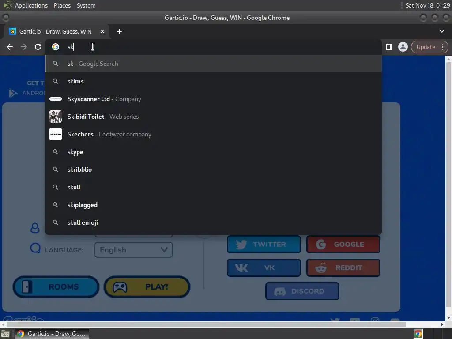Image resolution: width=452 pixels, height=339 pixels.
Task: Go back using the browser back arrow
Action: click(10, 47)
